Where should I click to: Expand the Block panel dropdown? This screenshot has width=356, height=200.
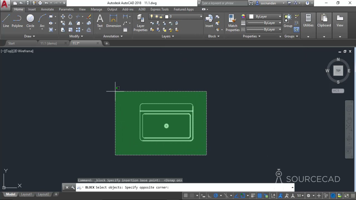pyautogui.click(x=214, y=36)
